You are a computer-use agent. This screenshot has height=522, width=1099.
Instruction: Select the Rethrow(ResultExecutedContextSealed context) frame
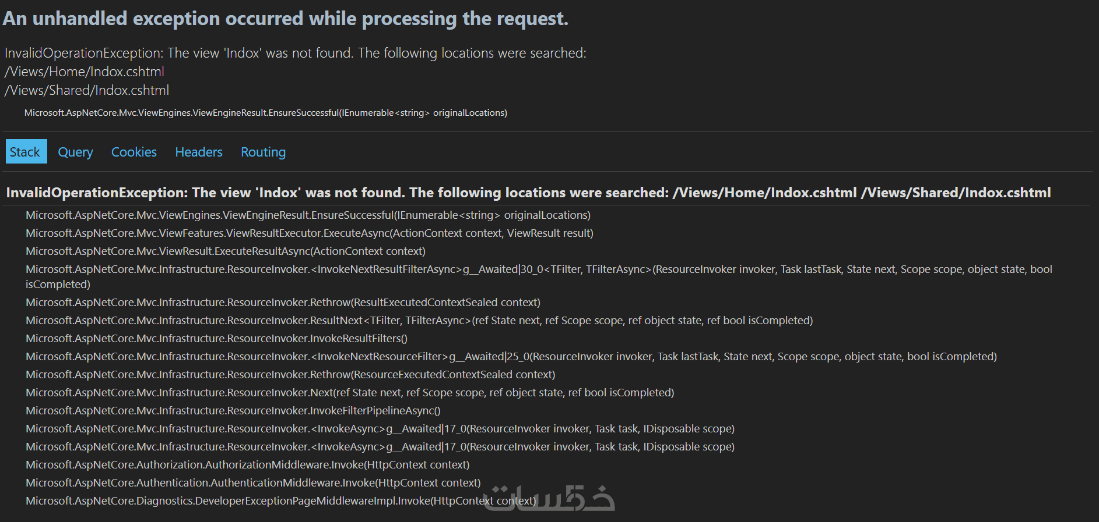[283, 303]
